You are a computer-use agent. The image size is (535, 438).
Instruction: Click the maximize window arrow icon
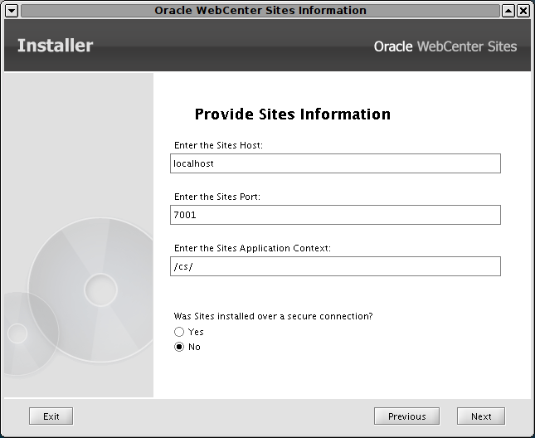click(508, 11)
